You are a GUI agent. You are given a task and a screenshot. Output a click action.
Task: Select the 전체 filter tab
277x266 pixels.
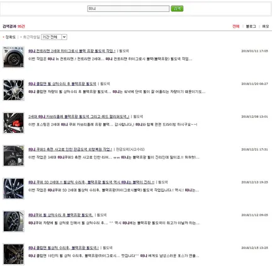click(x=236, y=26)
